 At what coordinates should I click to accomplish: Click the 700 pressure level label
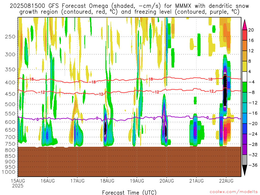[x=10, y=137]
